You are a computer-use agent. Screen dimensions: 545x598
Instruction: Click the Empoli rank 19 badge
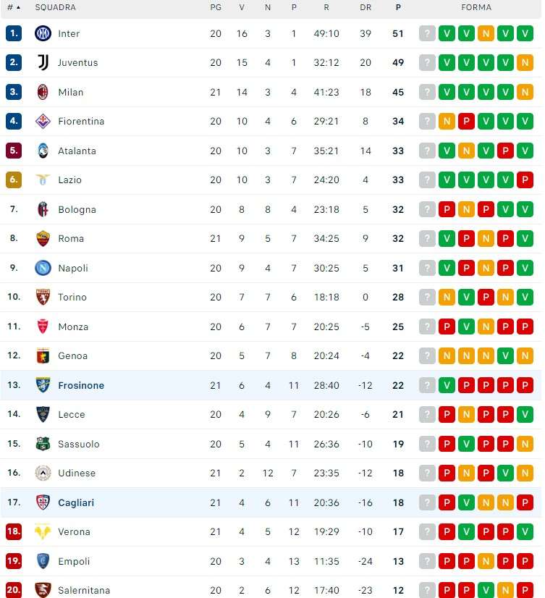click(x=14, y=561)
